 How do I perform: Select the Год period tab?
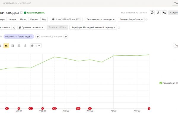tap(44, 19)
